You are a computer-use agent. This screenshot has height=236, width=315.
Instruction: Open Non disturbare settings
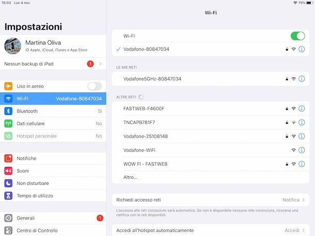[53, 183]
